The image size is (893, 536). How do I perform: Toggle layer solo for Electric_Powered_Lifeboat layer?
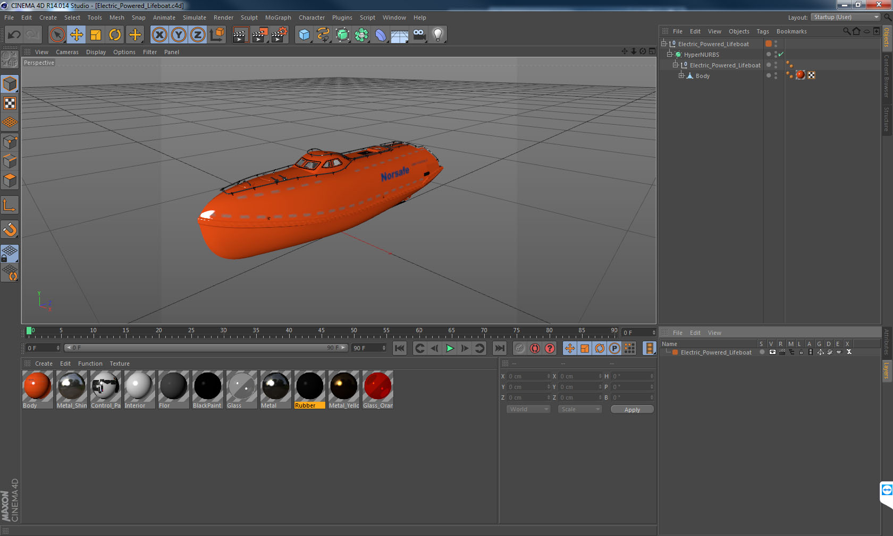[762, 352]
